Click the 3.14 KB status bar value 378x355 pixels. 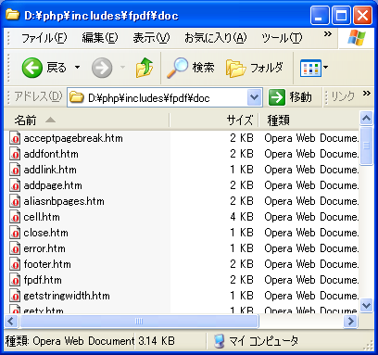tap(157, 341)
